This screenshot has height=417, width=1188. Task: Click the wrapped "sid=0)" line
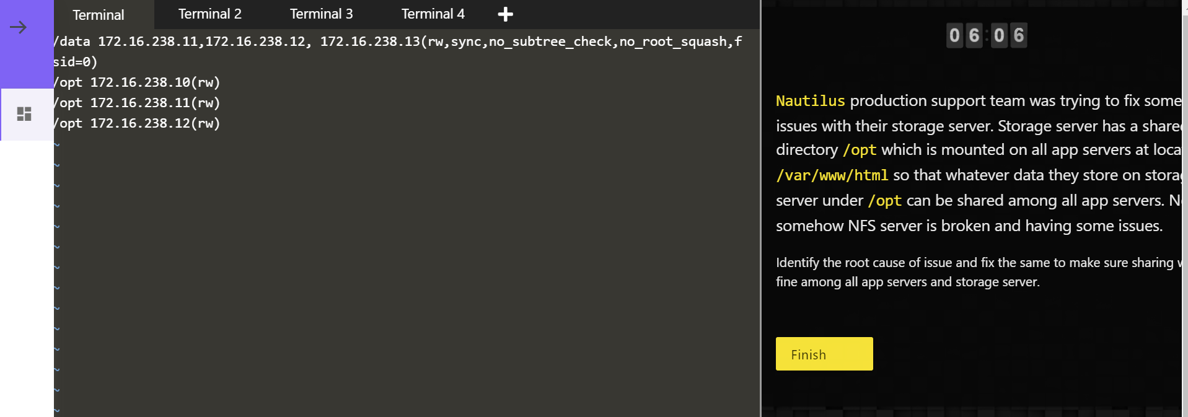(x=76, y=62)
